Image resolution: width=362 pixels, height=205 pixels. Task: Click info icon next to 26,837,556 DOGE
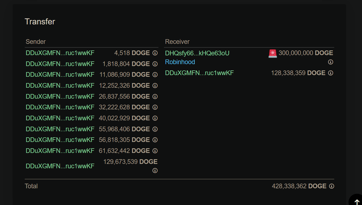click(x=155, y=96)
